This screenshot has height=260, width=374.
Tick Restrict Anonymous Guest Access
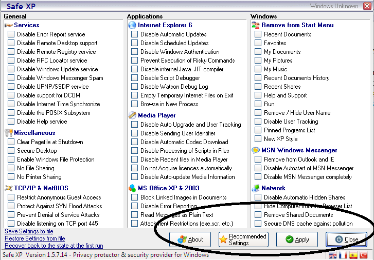11,197
